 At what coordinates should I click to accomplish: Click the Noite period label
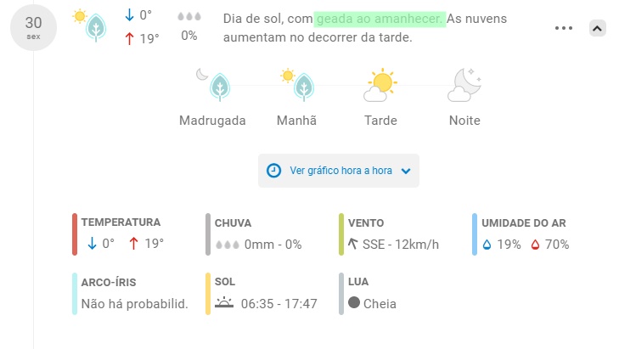464,121
